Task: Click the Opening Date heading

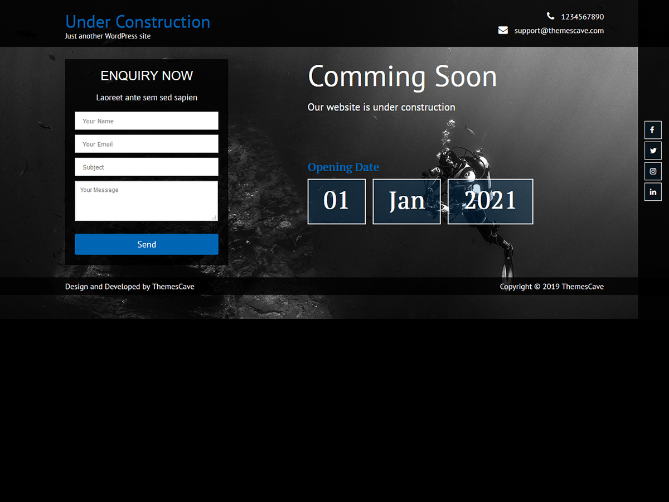Action: point(343,167)
